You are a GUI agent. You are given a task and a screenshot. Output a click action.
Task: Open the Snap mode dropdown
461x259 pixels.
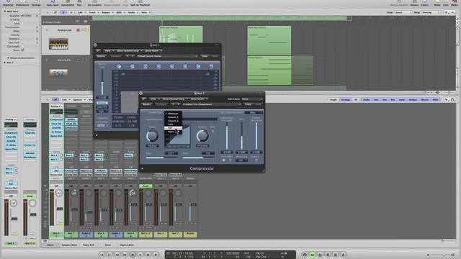403,12
